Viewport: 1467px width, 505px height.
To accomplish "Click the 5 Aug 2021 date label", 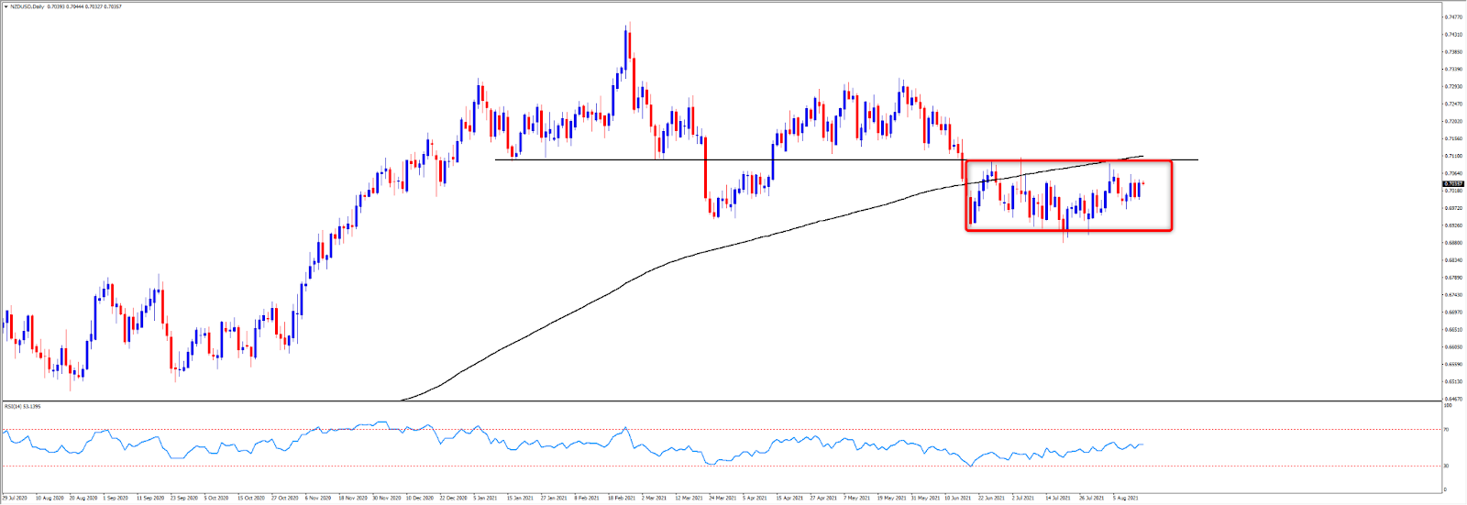I will pyautogui.click(x=1126, y=498).
